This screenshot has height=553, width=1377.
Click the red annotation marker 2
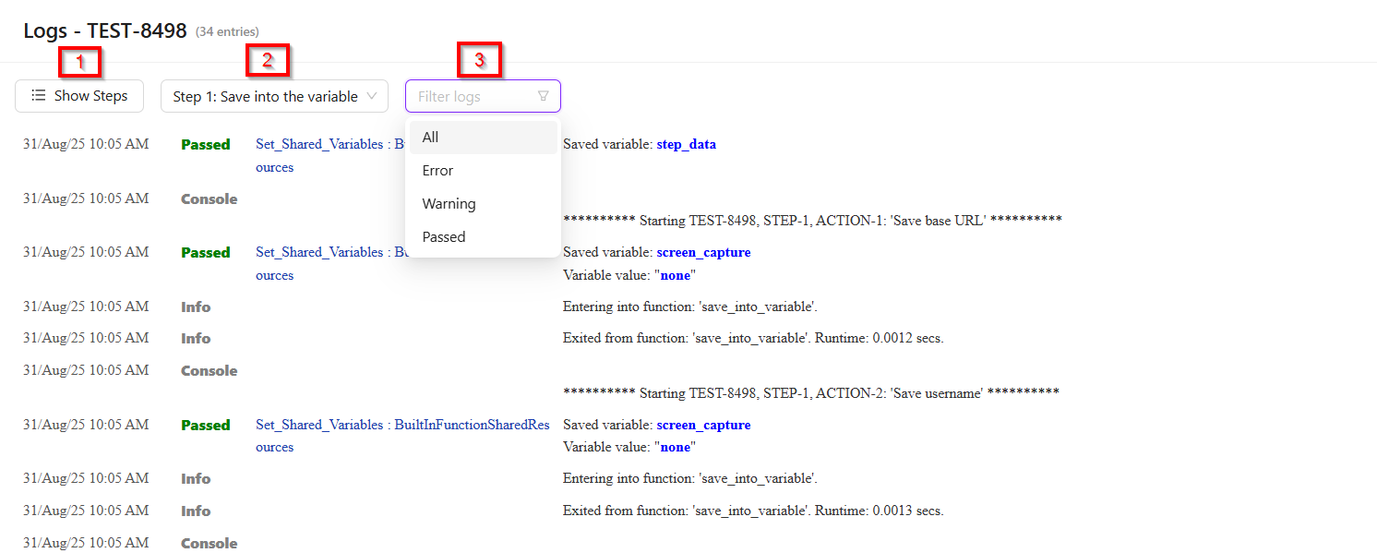(x=268, y=61)
